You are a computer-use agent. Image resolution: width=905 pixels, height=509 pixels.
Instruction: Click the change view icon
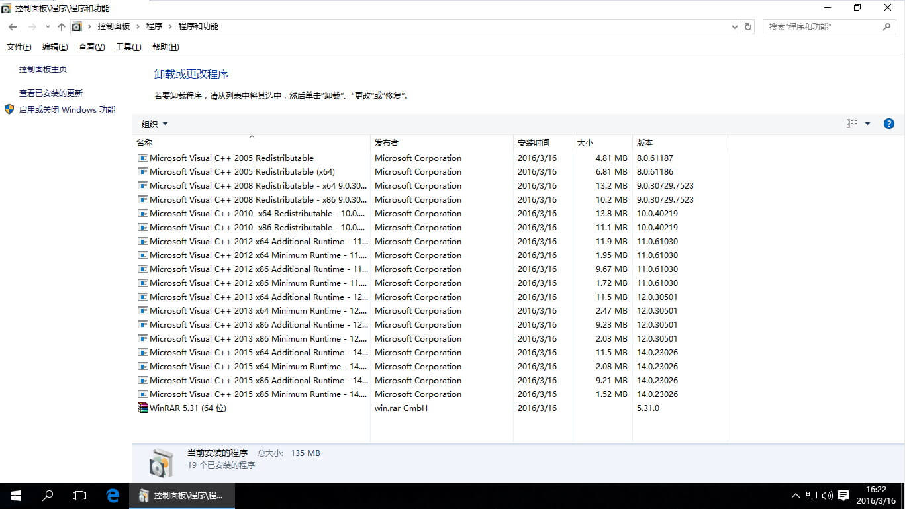click(852, 124)
